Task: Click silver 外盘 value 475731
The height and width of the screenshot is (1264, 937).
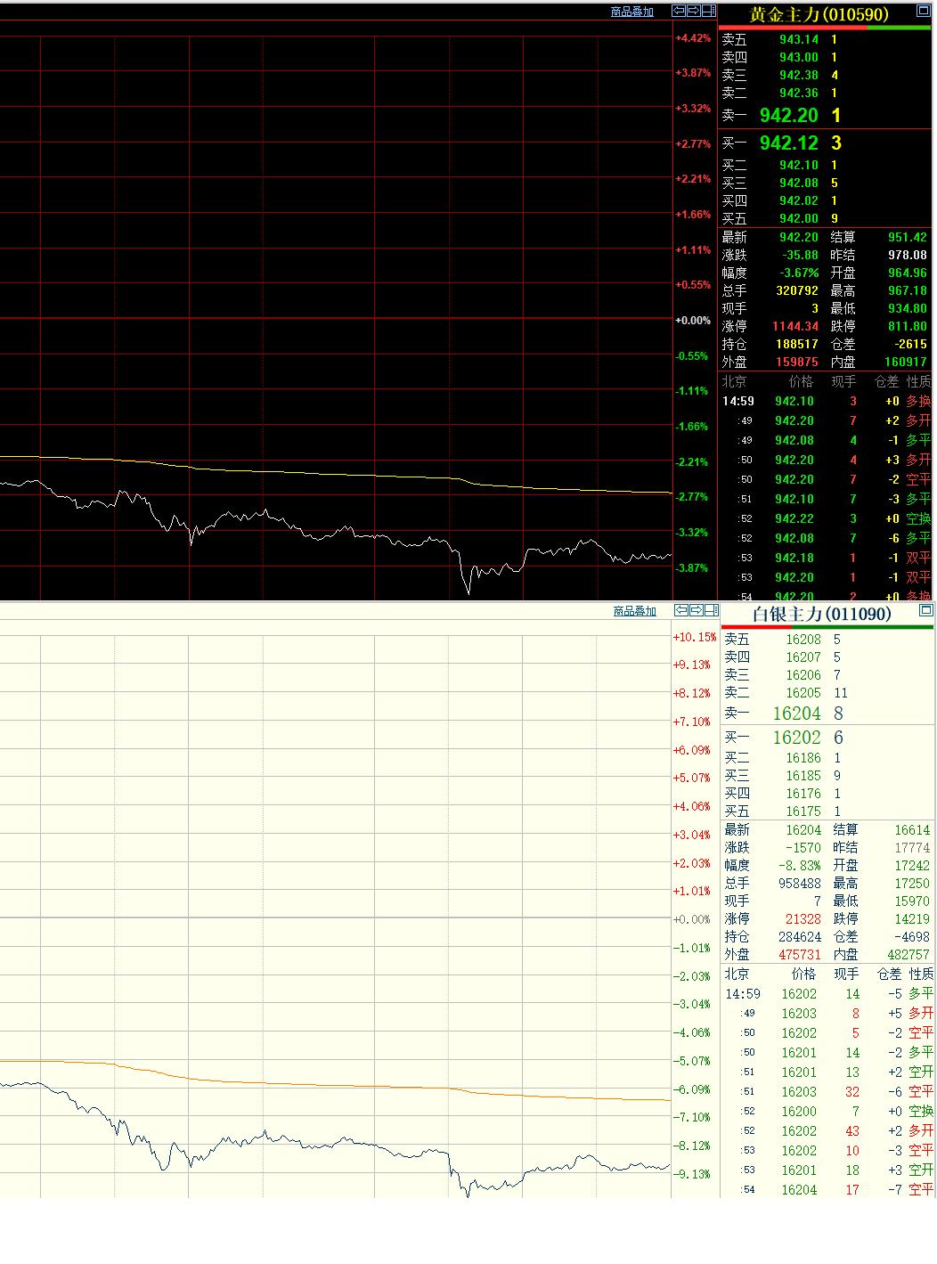Action: click(x=800, y=955)
